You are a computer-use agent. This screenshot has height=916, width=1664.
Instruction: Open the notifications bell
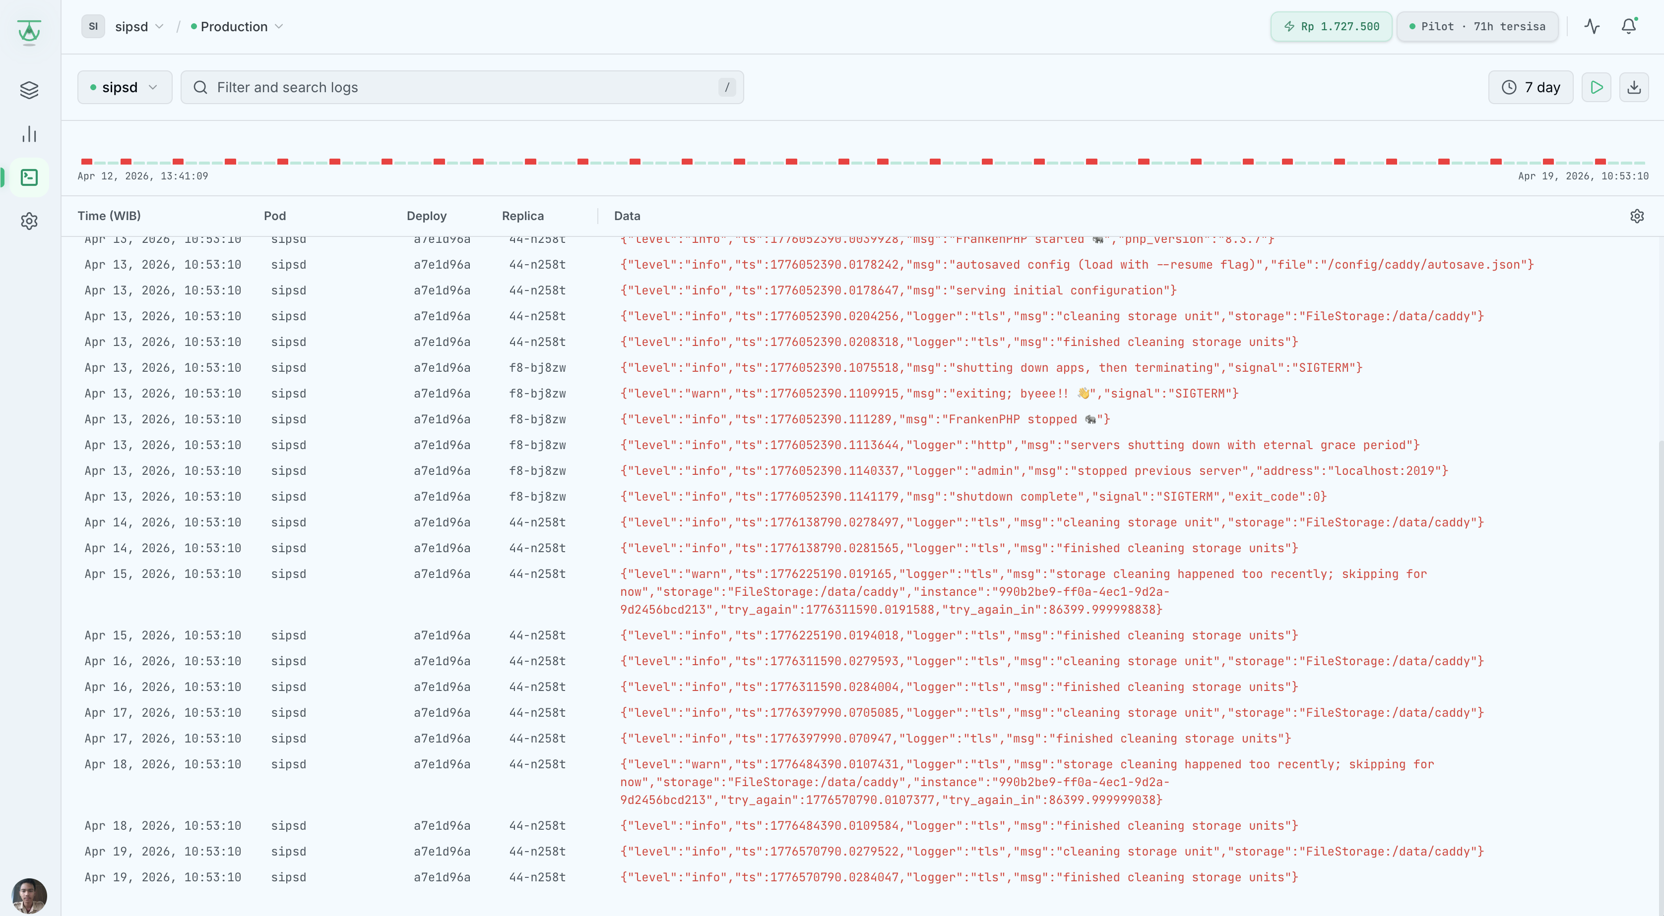[x=1628, y=26]
